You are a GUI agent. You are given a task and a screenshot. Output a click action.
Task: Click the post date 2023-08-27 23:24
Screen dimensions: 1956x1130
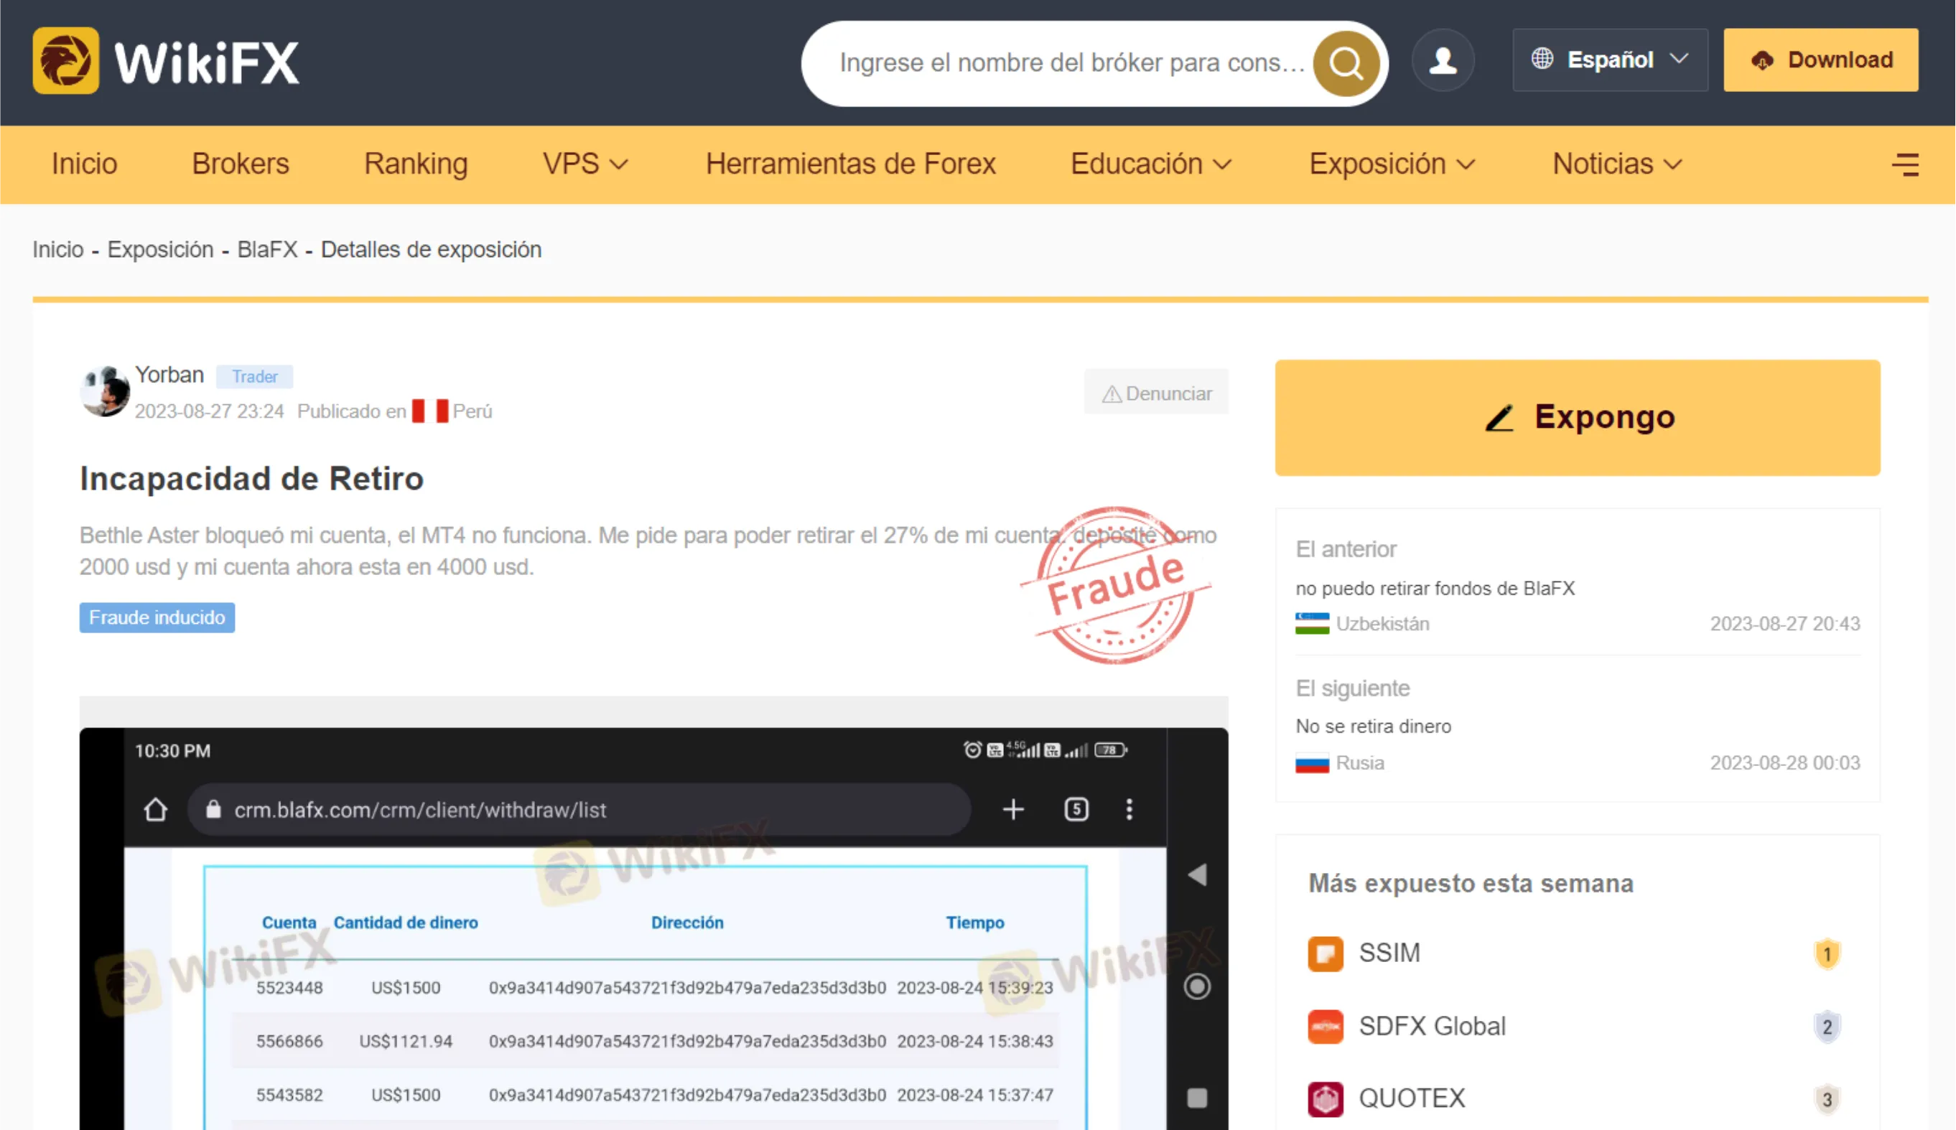click(210, 411)
